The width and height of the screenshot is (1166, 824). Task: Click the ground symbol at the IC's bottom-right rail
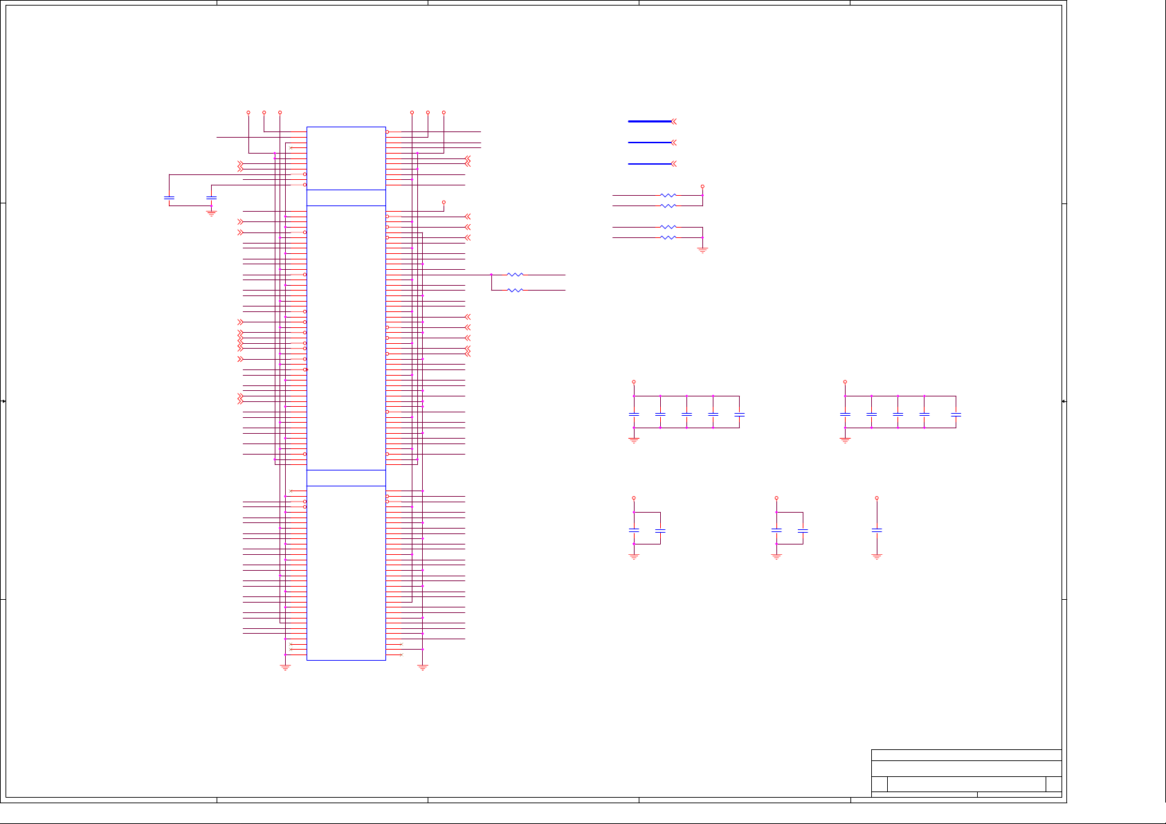pos(423,668)
